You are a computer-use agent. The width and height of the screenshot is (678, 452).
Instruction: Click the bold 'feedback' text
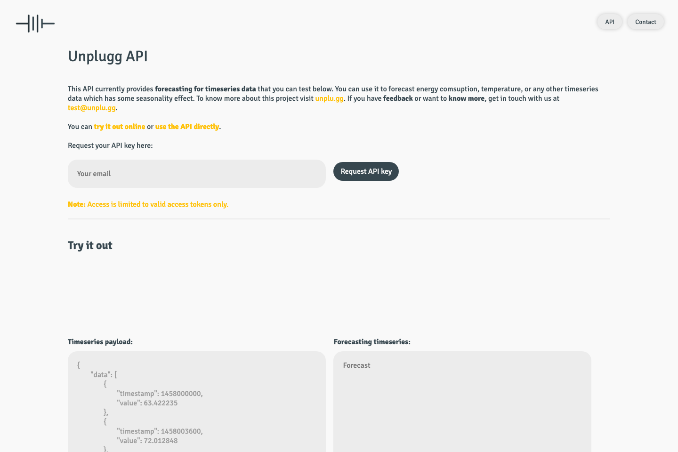[398, 98]
